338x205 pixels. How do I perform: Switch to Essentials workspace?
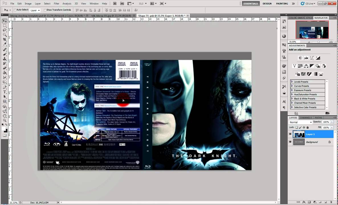[x=251, y=4]
